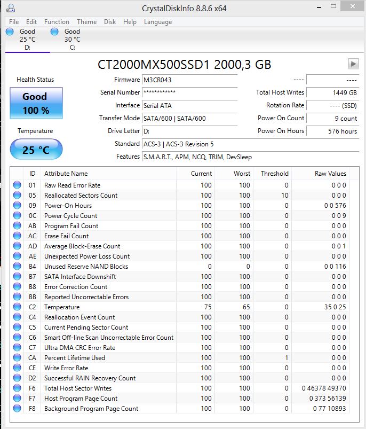Click raw value 35 0 25
366x429 pixels.
coord(335,307)
